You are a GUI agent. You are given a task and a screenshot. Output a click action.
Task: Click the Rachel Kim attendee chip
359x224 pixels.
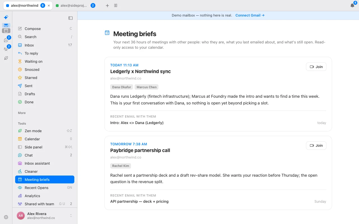tap(121, 166)
